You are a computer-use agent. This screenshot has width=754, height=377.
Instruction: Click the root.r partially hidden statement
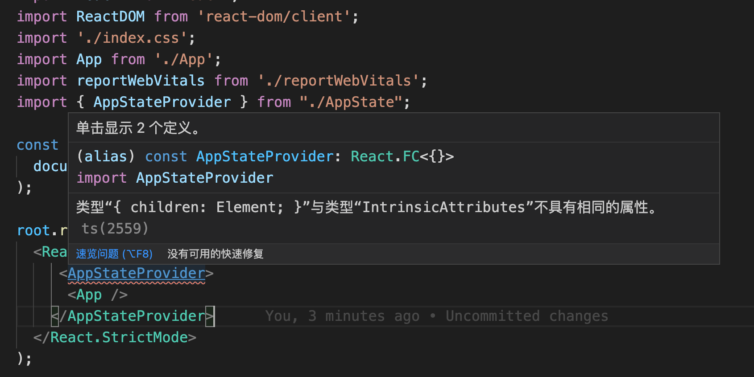click(x=41, y=230)
